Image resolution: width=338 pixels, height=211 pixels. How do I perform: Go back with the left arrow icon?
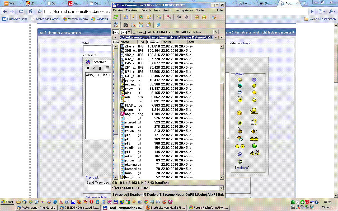click(x=179, y=17)
